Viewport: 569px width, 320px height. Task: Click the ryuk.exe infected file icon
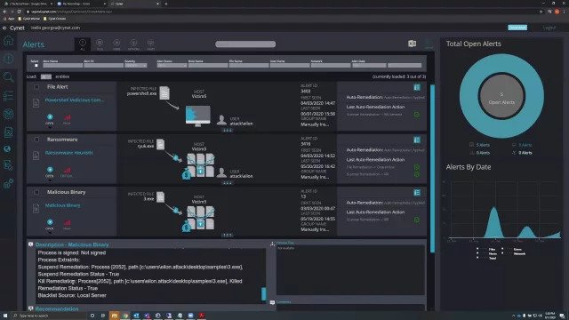pyautogui.click(x=160, y=144)
